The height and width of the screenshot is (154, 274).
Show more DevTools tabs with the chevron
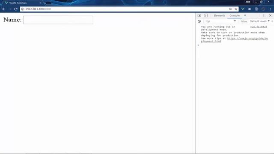(245, 15)
